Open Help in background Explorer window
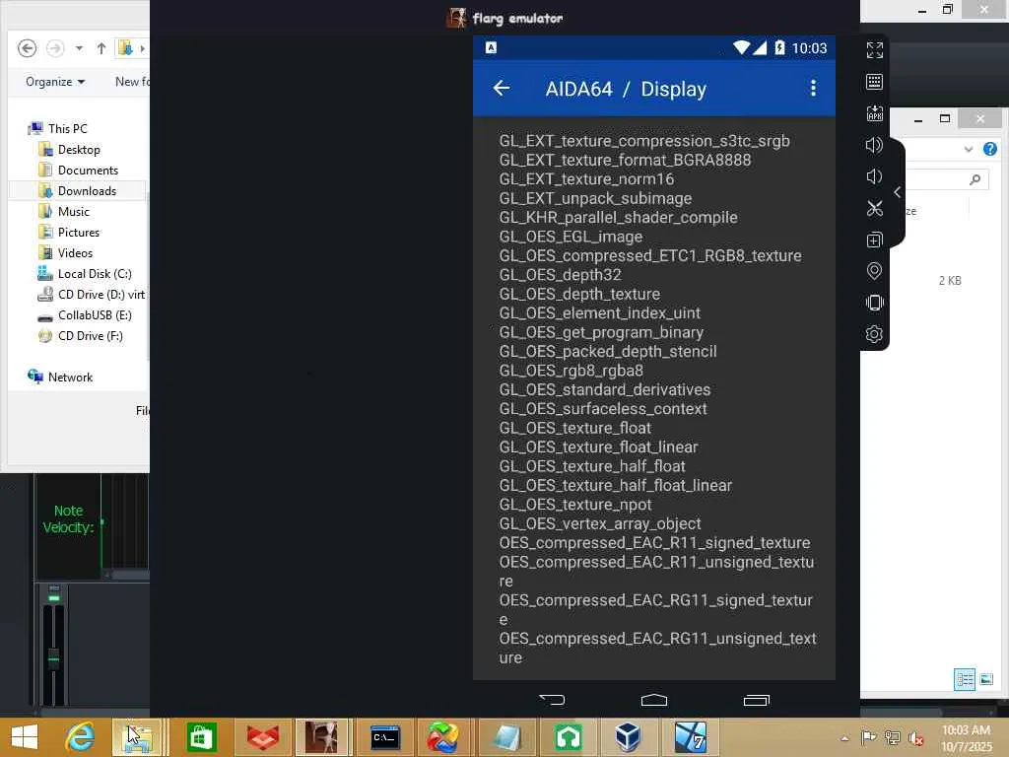The height and width of the screenshot is (757, 1009). coord(989,150)
